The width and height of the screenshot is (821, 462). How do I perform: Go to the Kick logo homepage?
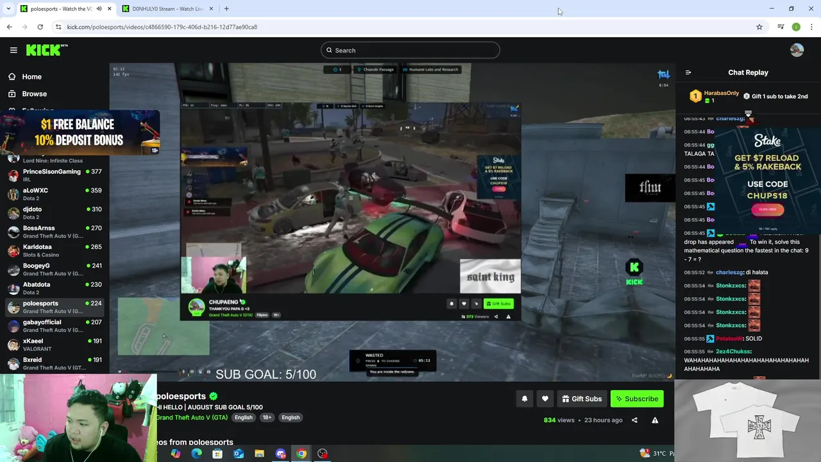click(x=46, y=50)
